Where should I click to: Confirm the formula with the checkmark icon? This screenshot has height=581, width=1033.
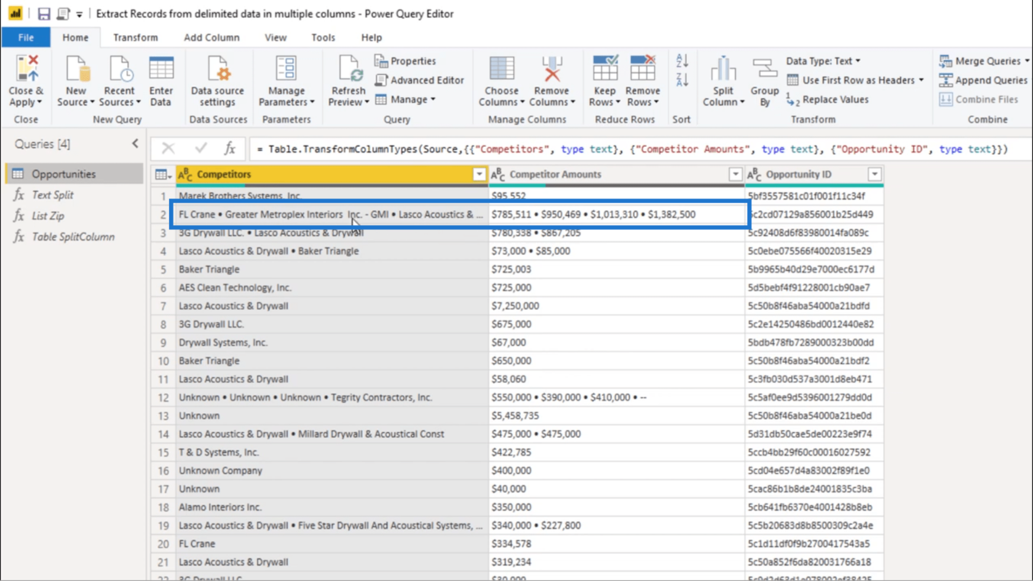point(200,148)
